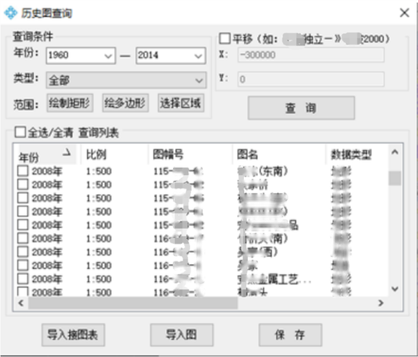Screen dimensions: 418x357
Task: Expand the 类型 type dropdown
Action: [x=199, y=79]
